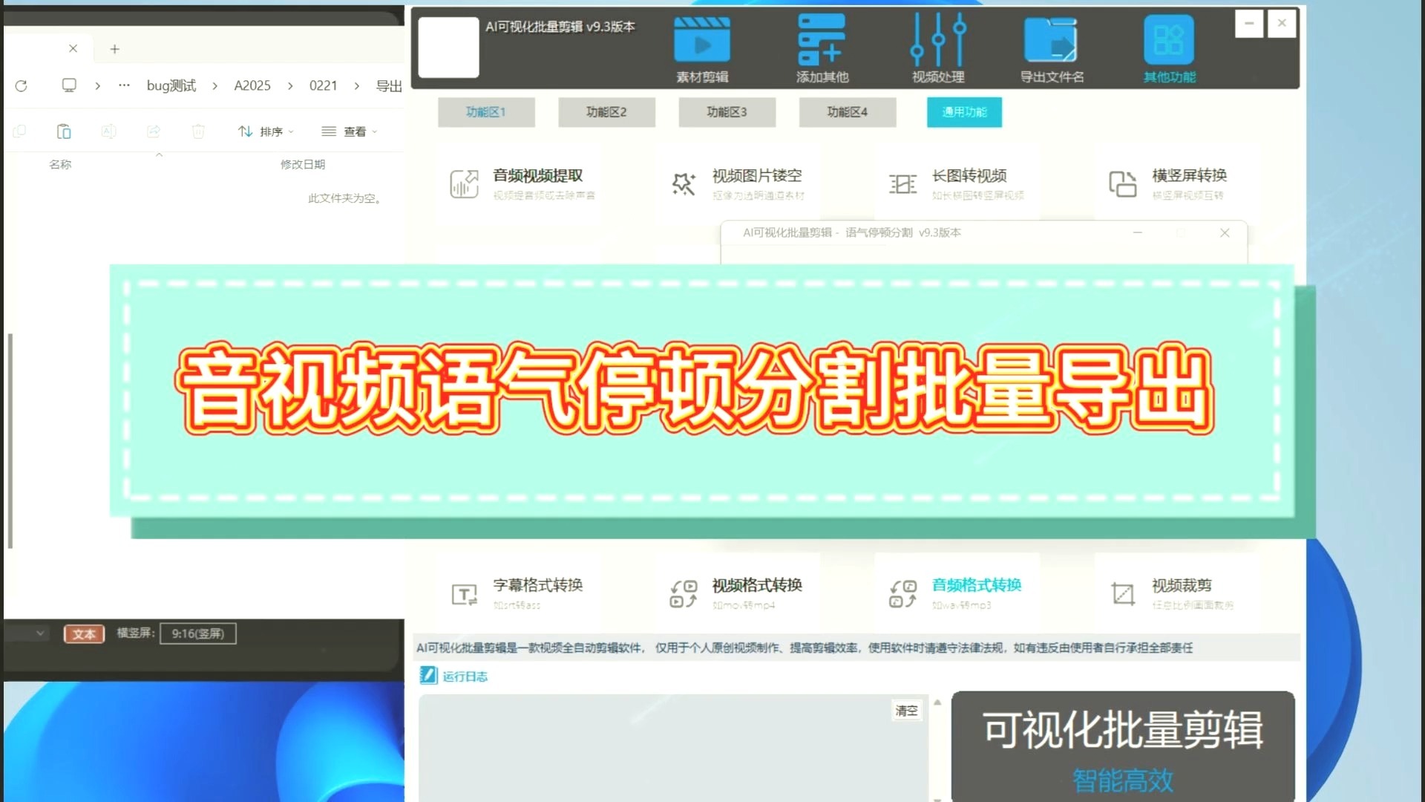Image resolution: width=1425 pixels, height=802 pixels.
Task: Close the current File Explorer tab
Action: [x=73, y=48]
